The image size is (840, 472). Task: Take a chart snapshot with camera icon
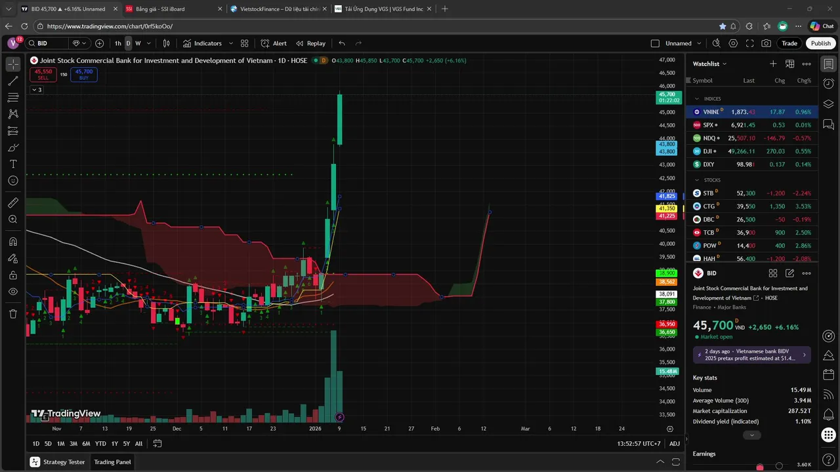tap(766, 43)
